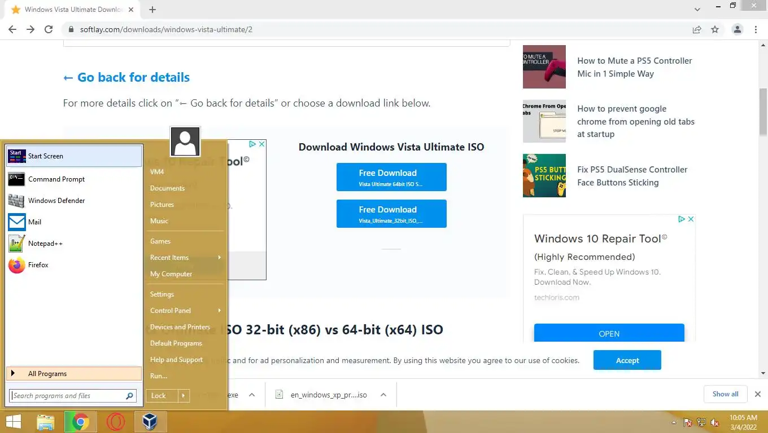Share this page via the share icon

click(697, 29)
